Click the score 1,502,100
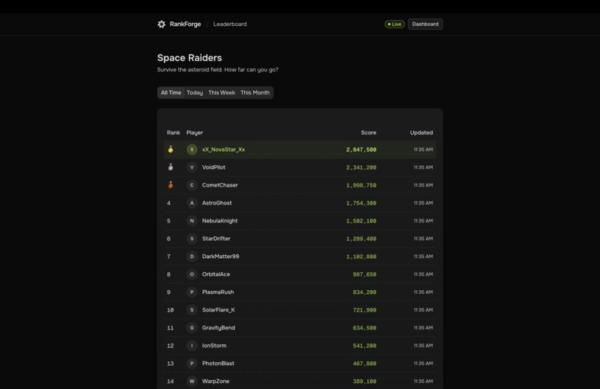 tap(361, 221)
